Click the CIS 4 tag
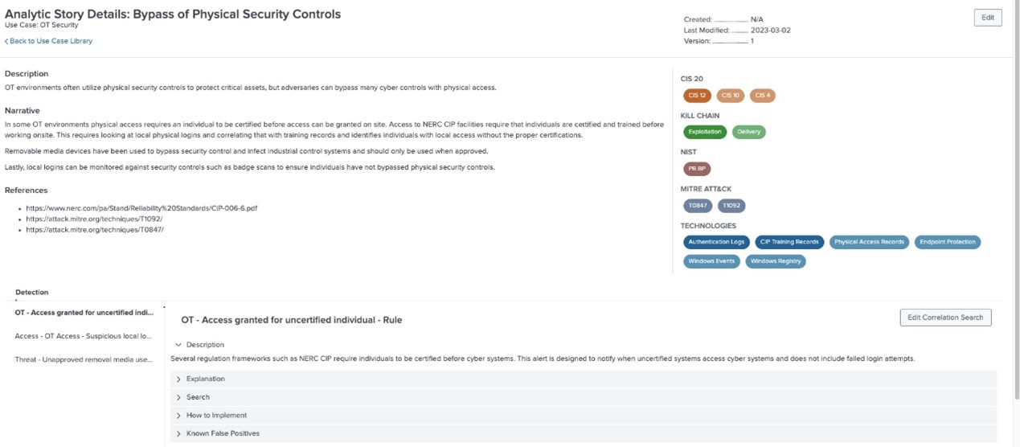 click(763, 96)
